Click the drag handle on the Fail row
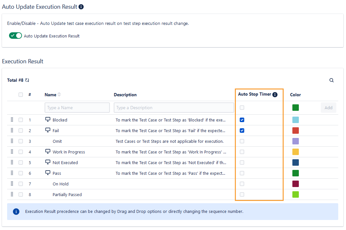 click(12, 130)
